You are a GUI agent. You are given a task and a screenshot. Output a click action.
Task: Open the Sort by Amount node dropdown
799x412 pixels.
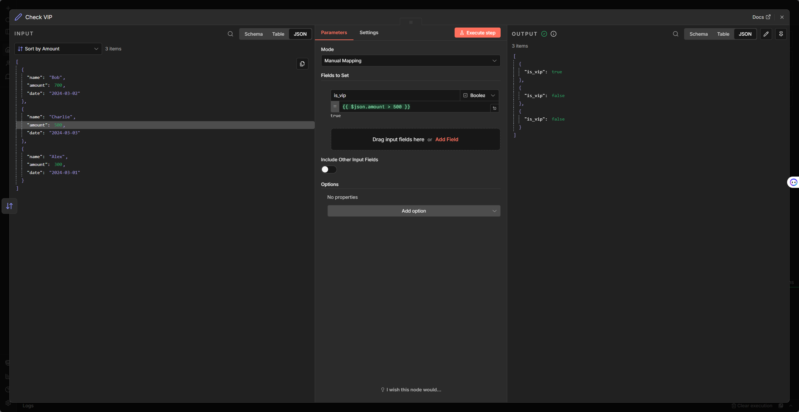[x=58, y=49]
